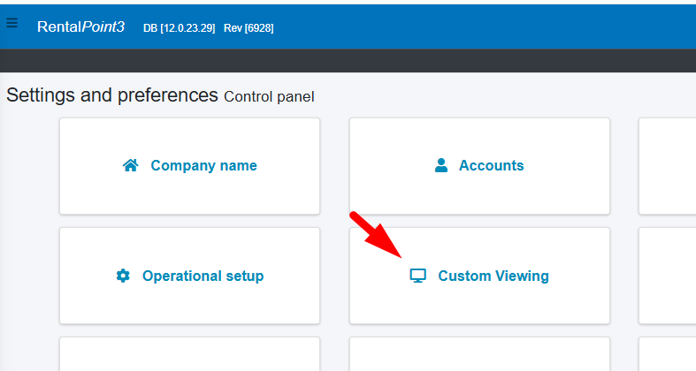696x371 pixels.
Task: Click the RentalPoint3 logo
Action: tap(80, 27)
